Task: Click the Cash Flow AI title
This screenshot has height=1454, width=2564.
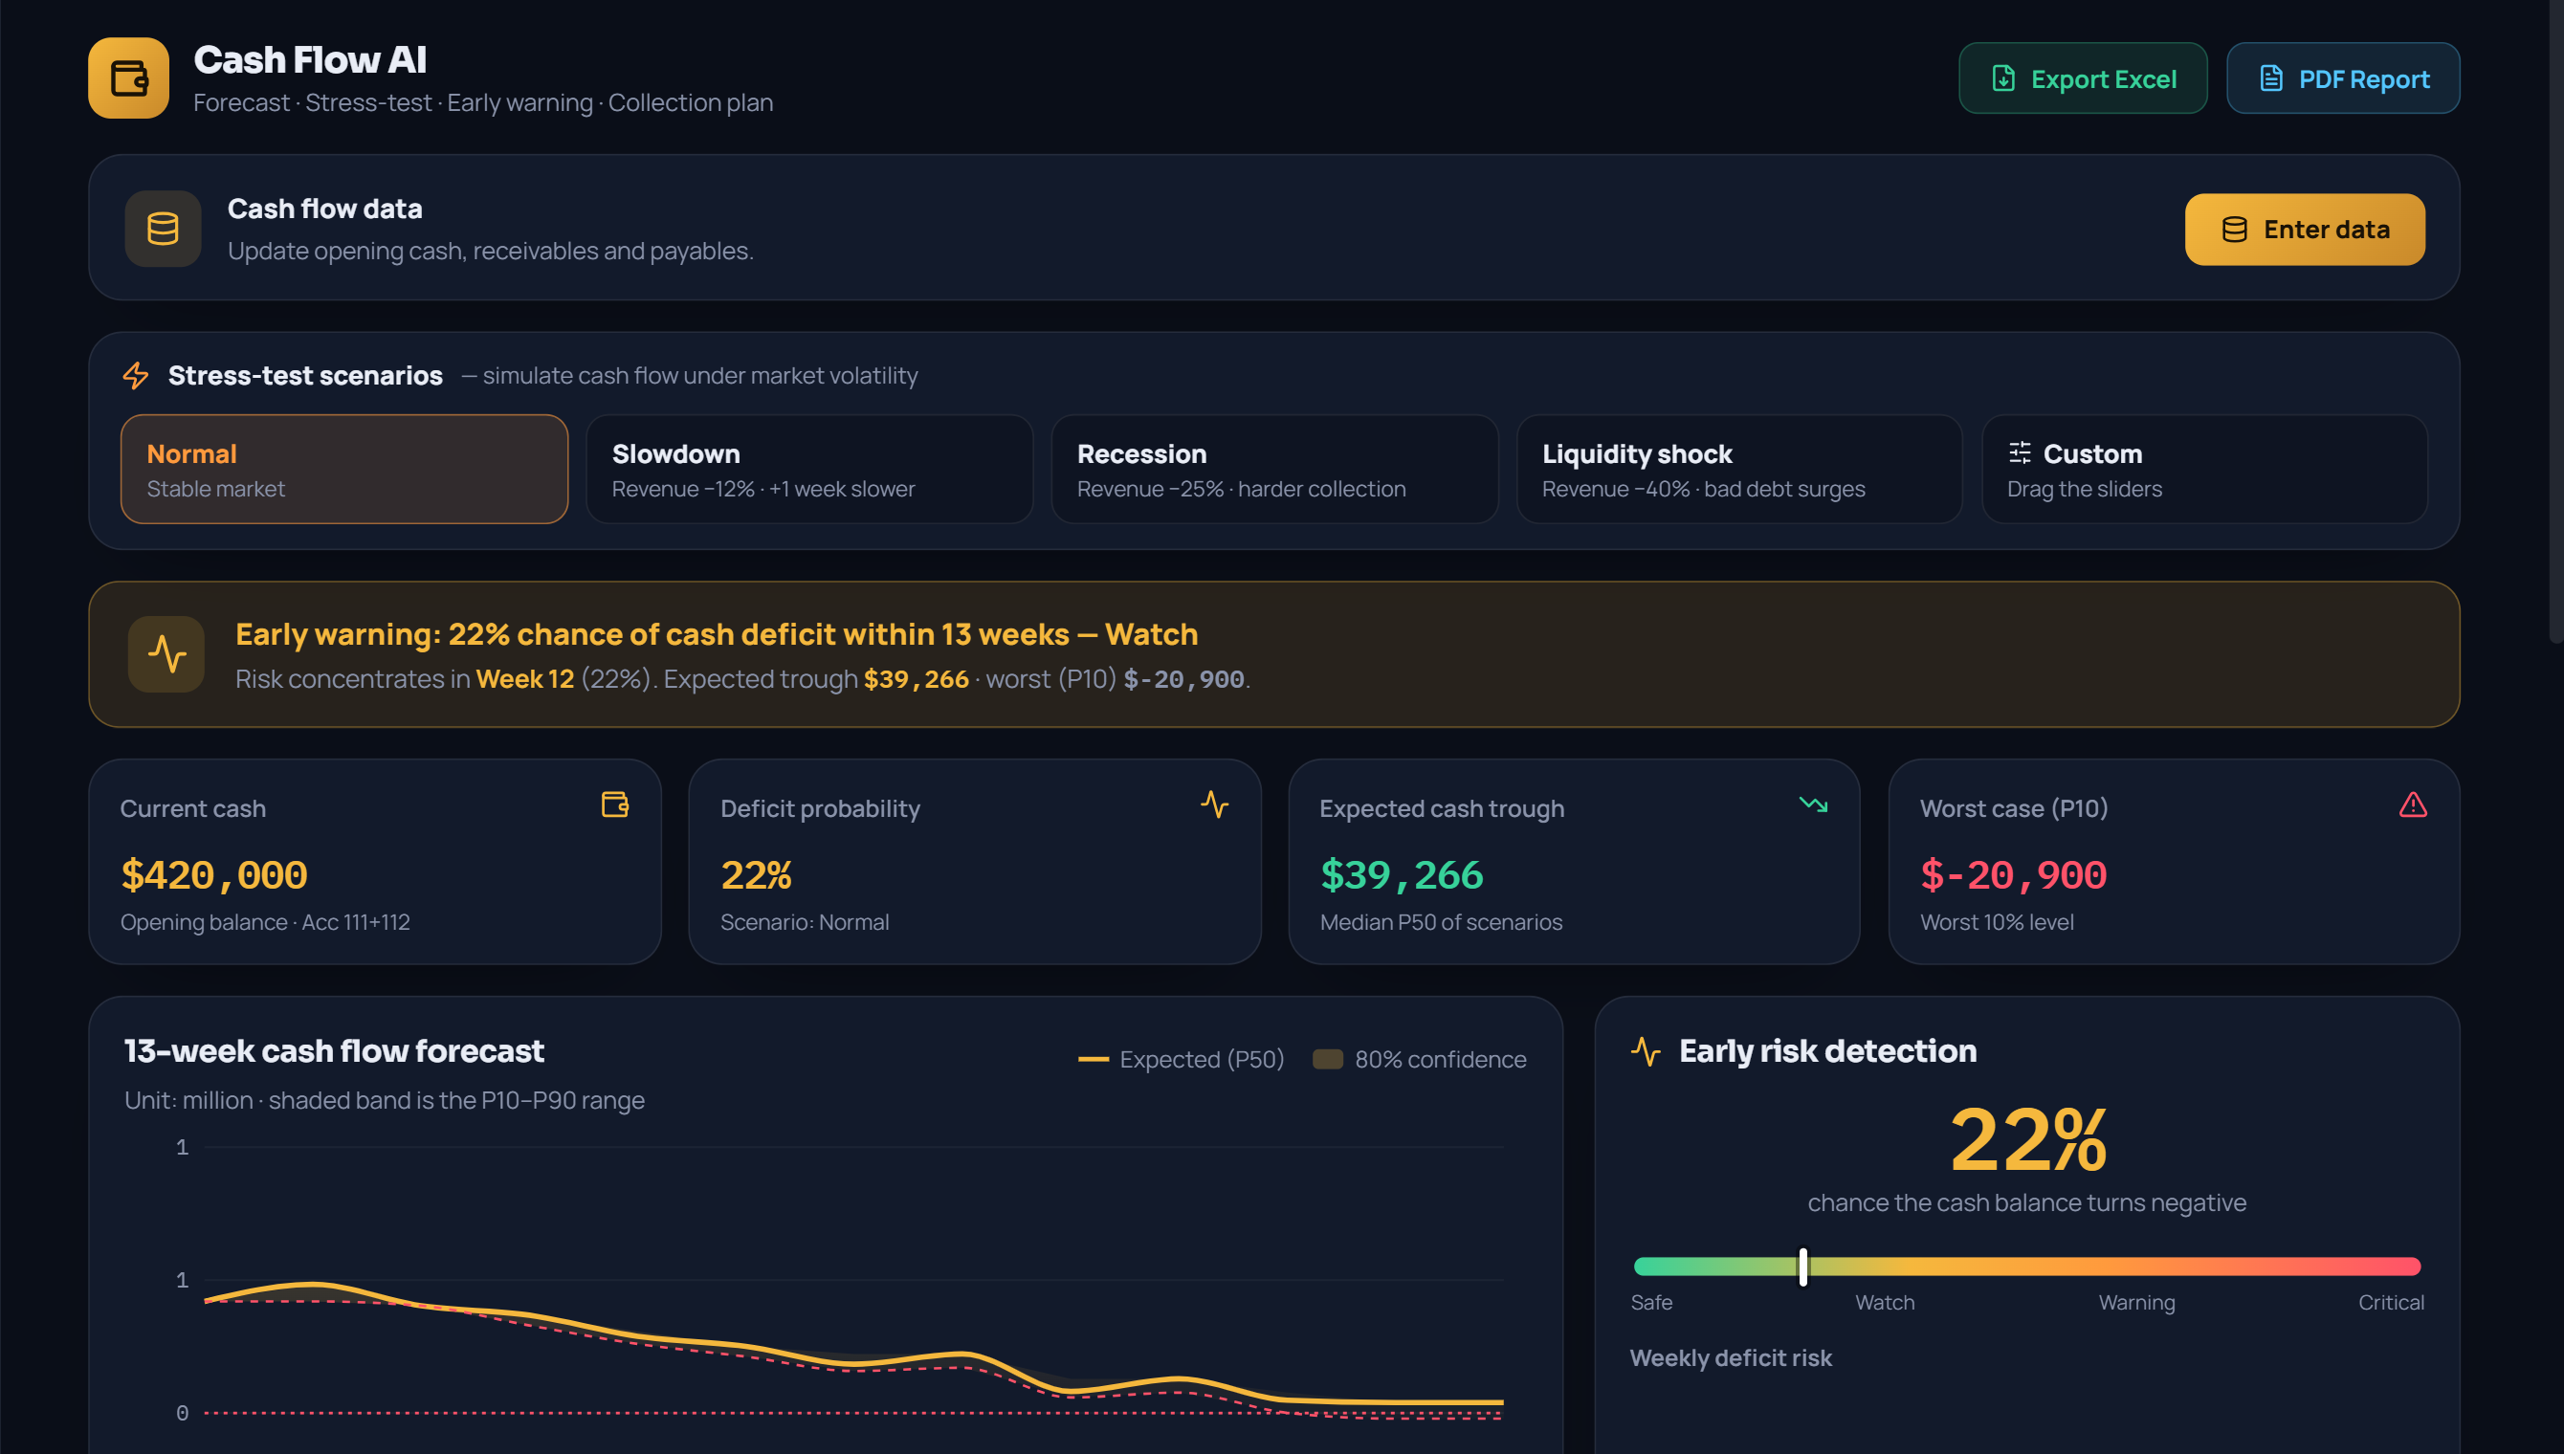Action: pyautogui.click(x=311, y=60)
